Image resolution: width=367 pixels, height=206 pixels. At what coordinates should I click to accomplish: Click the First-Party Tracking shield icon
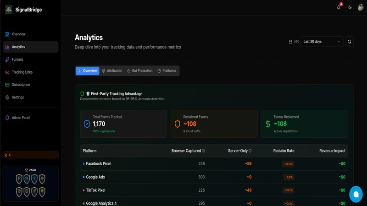[82, 94]
